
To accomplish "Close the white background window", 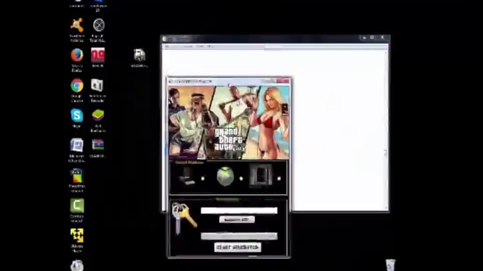I will (x=382, y=38).
